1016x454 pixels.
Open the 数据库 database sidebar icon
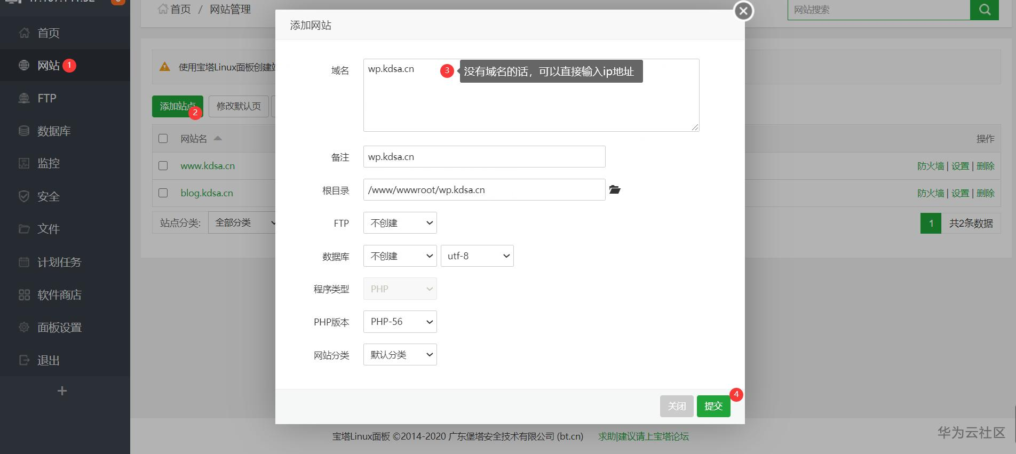coord(24,131)
